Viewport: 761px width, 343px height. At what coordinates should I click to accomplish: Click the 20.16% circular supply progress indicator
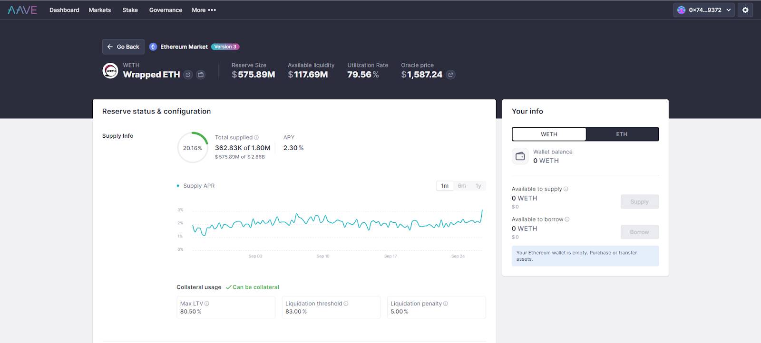pyautogui.click(x=193, y=148)
